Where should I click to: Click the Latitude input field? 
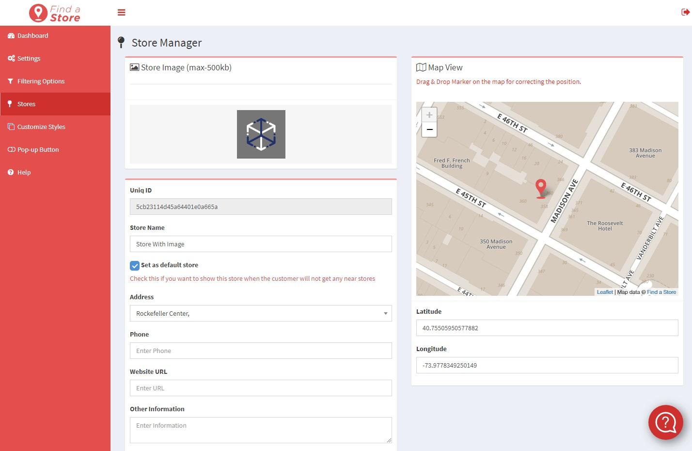coord(547,328)
